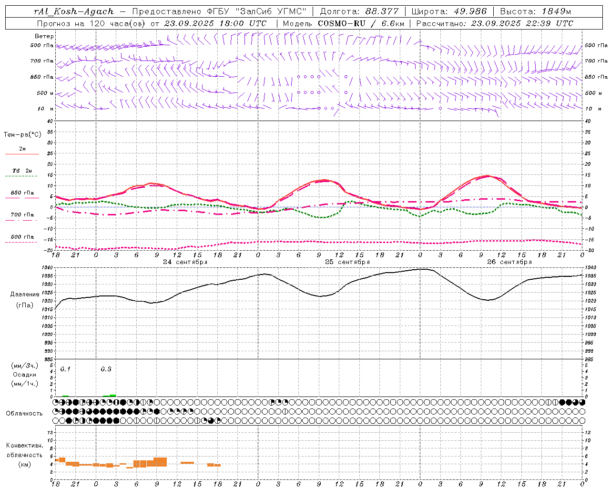Click the date label 26 сентября
Image resolution: width=610 pixels, height=488 pixels.
click(509, 262)
